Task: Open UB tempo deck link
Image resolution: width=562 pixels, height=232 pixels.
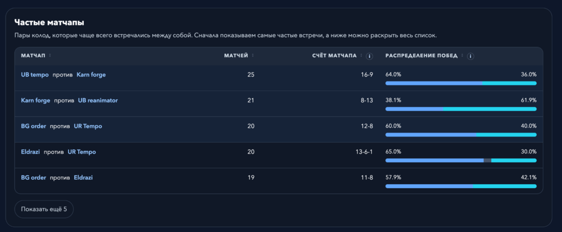Action: 35,75
